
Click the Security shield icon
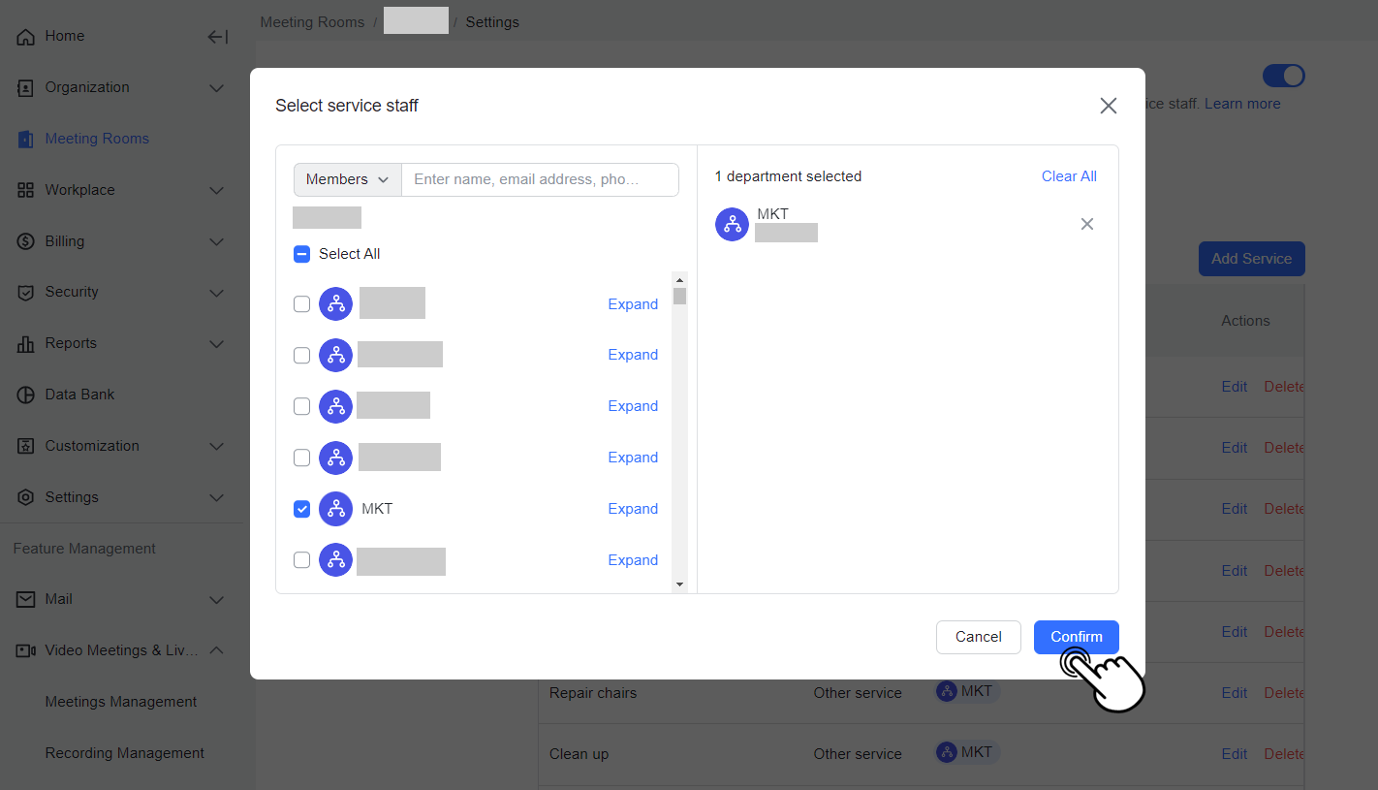(26, 293)
